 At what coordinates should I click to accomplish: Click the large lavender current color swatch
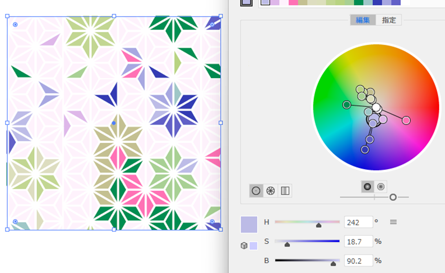pos(249,224)
